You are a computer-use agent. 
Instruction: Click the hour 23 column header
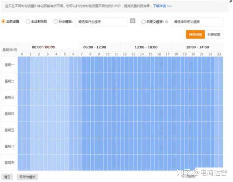[218, 54]
